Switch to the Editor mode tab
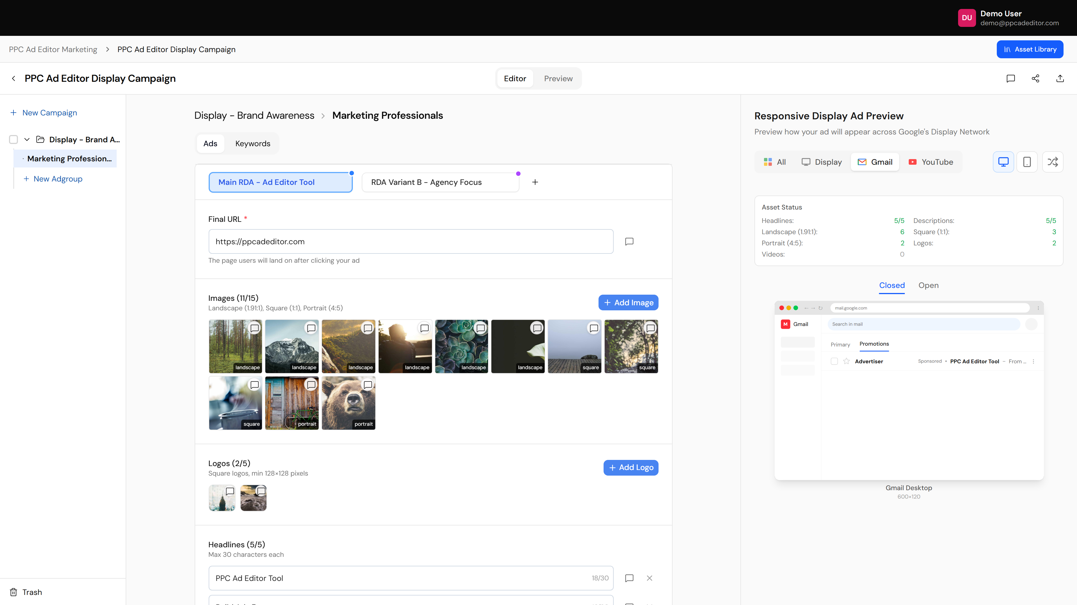The height and width of the screenshot is (605, 1077). pyautogui.click(x=515, y=78)
